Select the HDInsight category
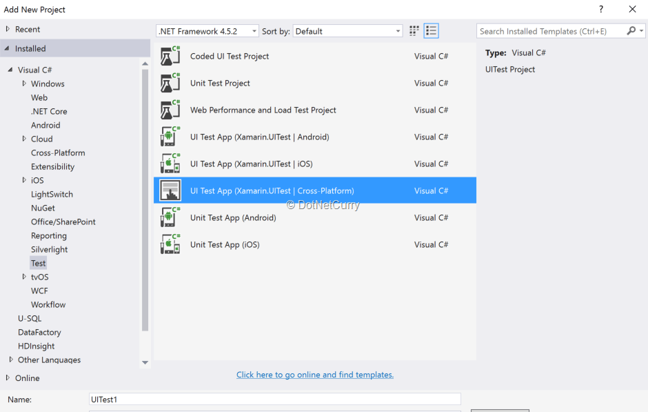648x412 pixels. coord(36,346)
